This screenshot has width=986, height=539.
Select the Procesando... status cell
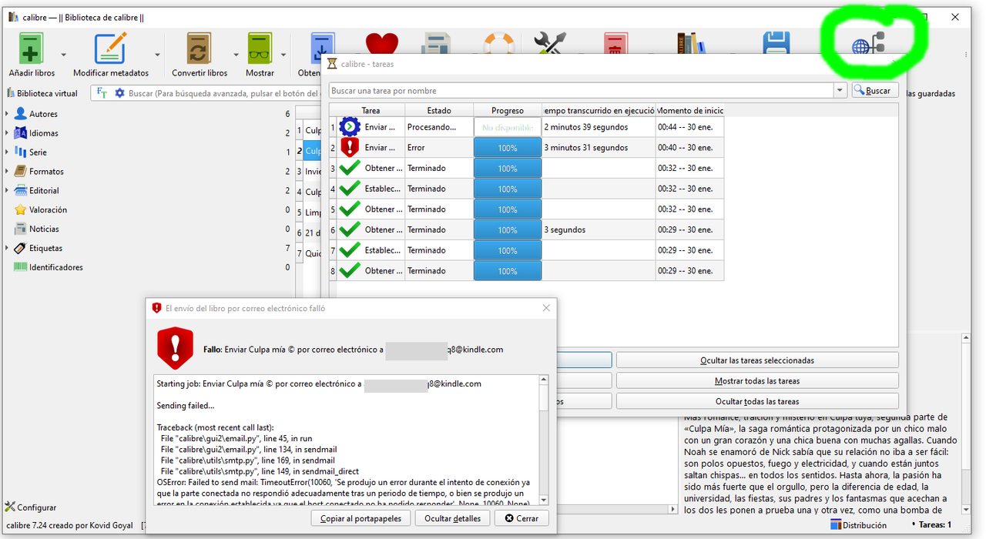[439, 127]
